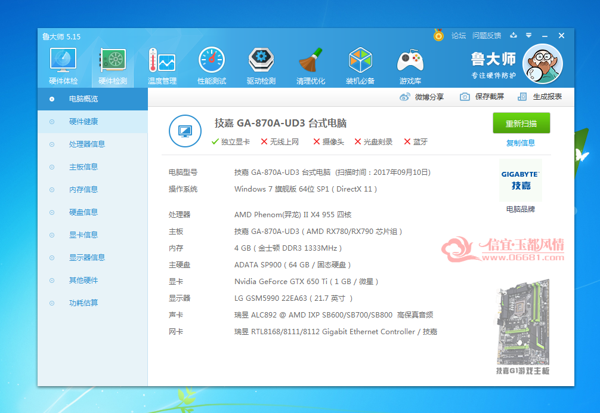Screen dimensions: 600x413
Task: Click 生成报表 text label
Action: [547, 97]
